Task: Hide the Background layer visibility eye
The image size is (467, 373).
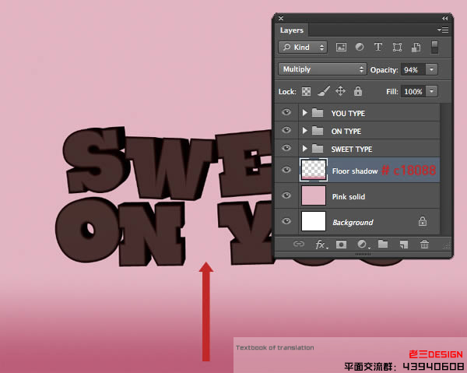Action: (x=286, y=221)
